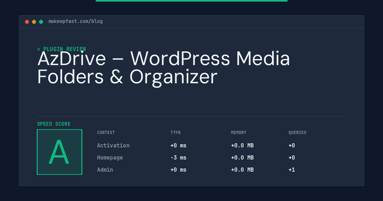Viewport: 383px width, 201px height.
Task: Click the makewpfast.com/blog address text
Action: (76, 21)
